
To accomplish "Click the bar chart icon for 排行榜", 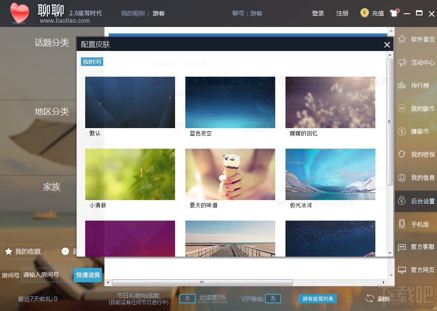I will point(401,85).
